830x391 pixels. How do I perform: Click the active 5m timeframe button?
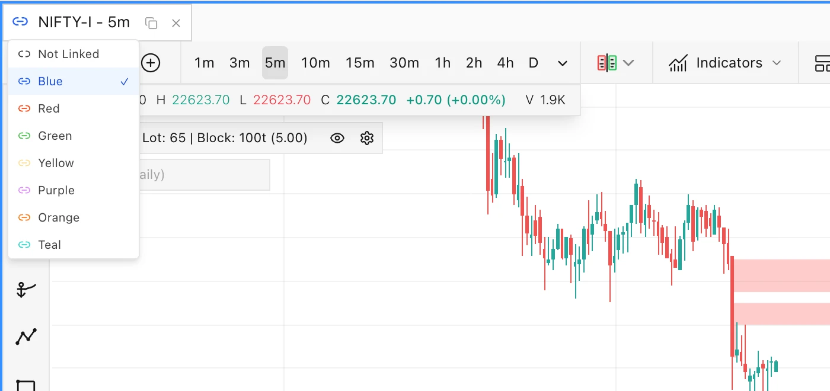[275, 63]
